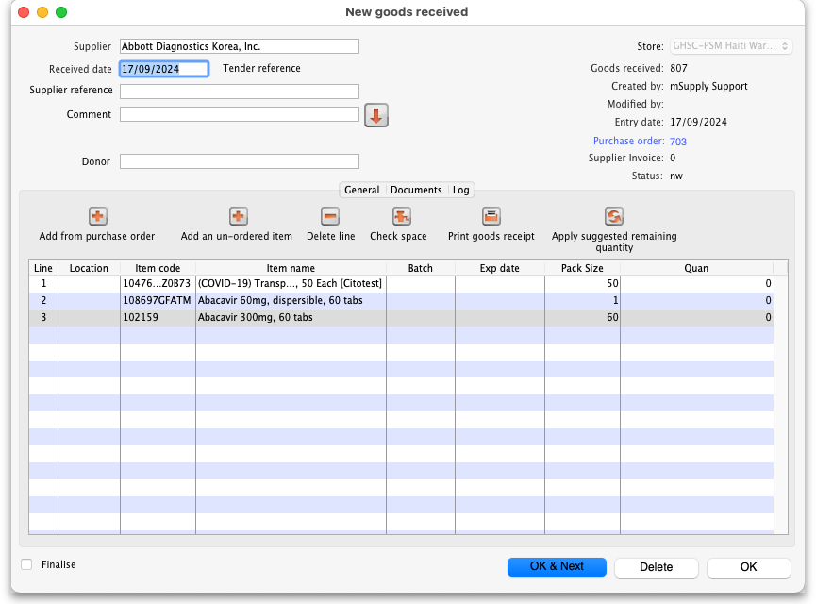The image size is (816, 604).
Task: Open purchase order 703 link
Action: coord(677,142)
